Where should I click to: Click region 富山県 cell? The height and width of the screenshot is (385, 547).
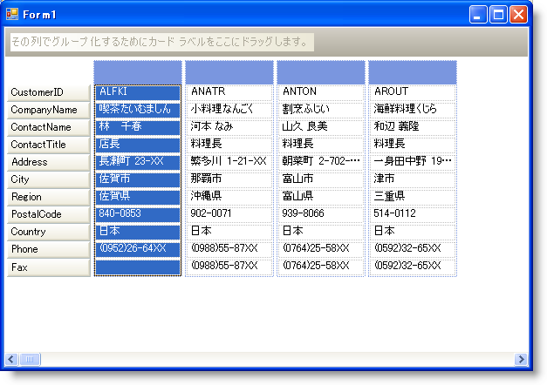[321, 197]
